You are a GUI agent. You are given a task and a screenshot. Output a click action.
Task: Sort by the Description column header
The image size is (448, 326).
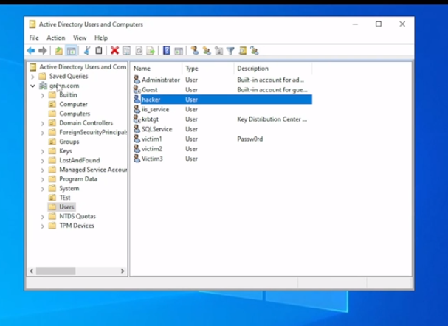[273, 69]
